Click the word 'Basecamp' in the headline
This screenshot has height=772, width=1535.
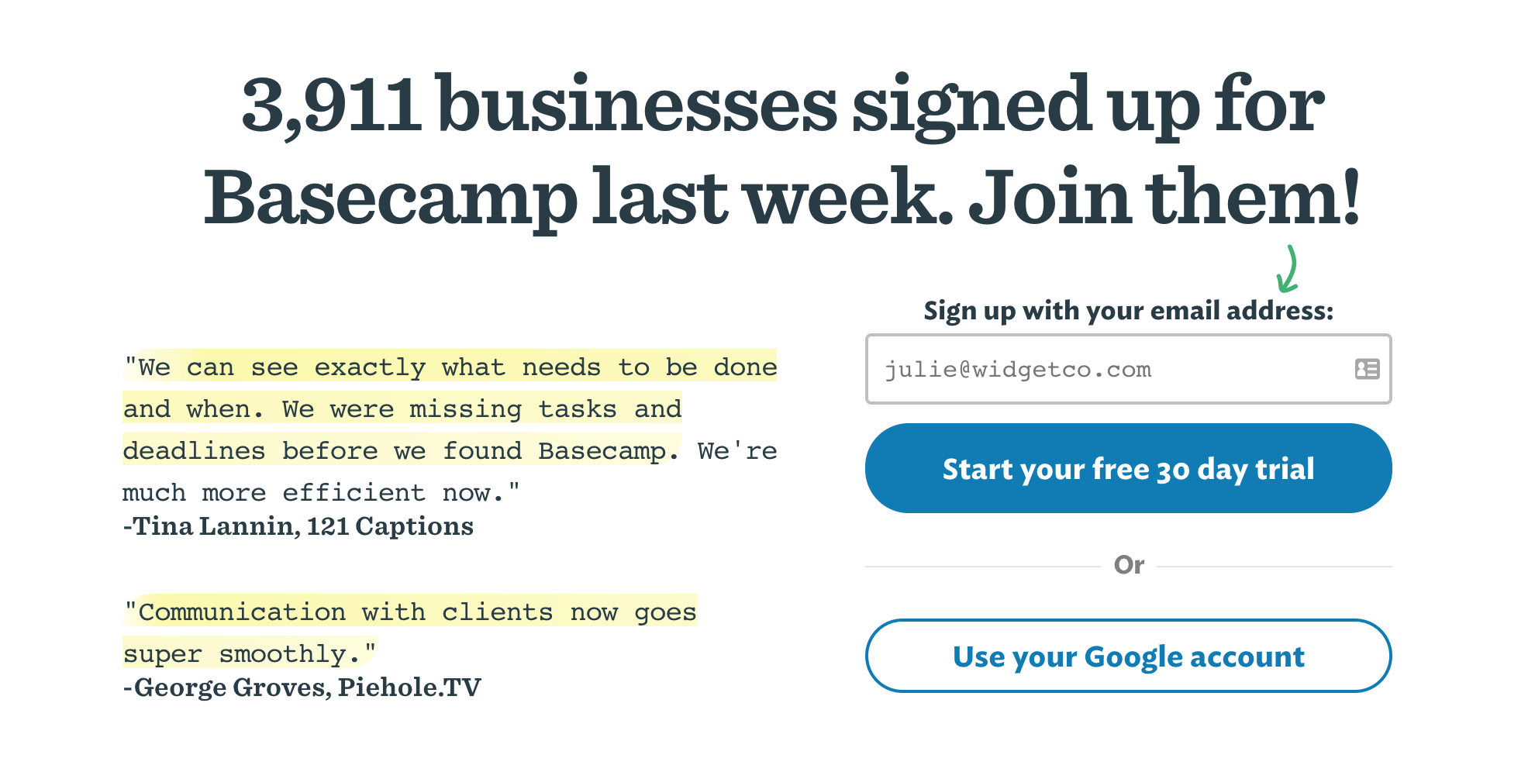pyautogui.click(x=390, y=198)
